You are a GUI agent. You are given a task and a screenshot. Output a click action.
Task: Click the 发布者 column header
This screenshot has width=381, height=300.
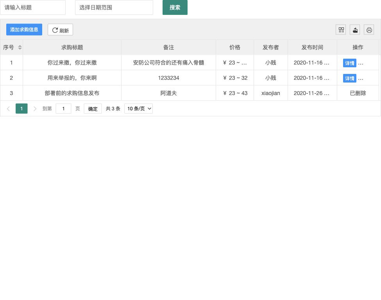[271, 47]
